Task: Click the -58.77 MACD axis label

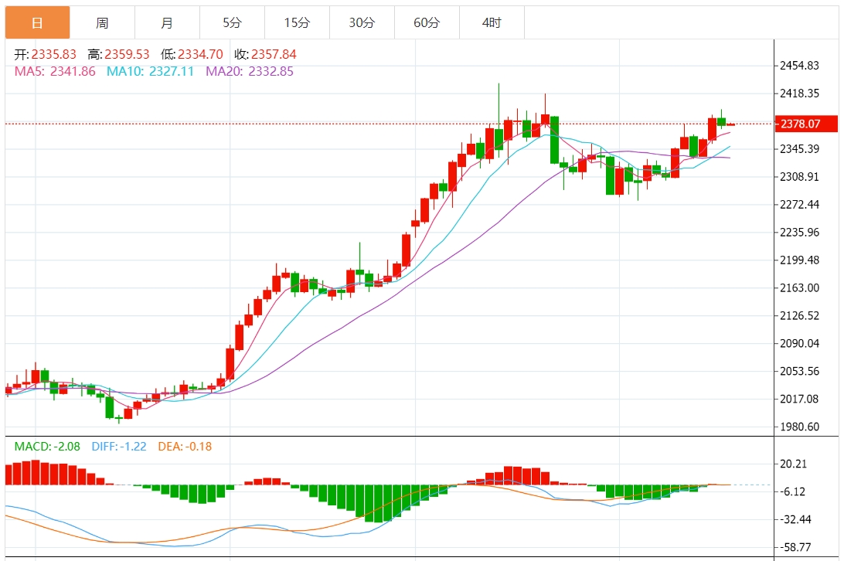Action: [795, 547]
